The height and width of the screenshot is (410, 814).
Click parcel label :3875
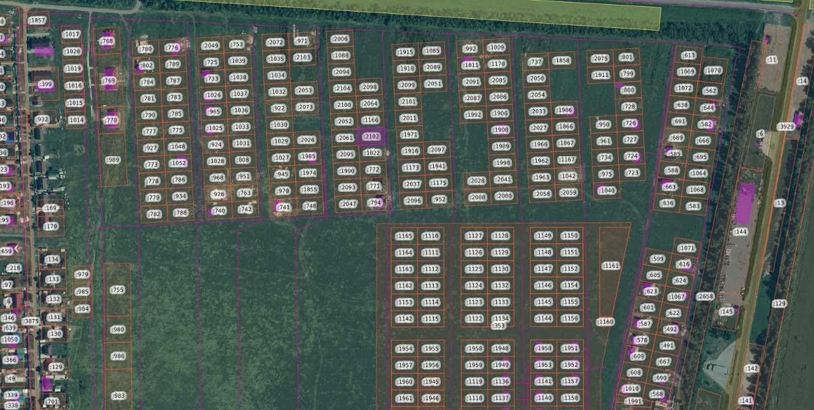(31, 322)
